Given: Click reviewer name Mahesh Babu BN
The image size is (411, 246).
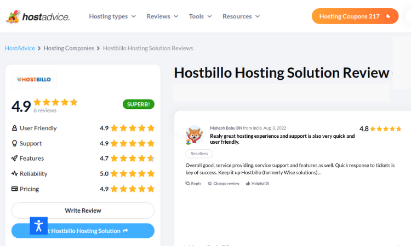Looking at the screenshot, I should click(x=226, y=128).
